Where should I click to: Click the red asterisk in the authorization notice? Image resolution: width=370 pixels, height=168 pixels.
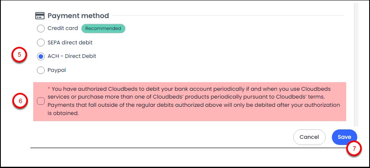click(49, 89)
